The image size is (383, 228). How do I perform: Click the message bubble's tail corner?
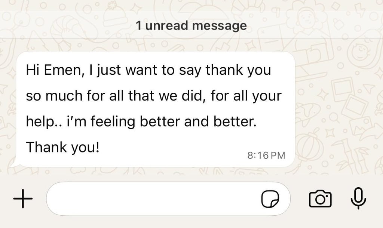[x=13, y=164]
